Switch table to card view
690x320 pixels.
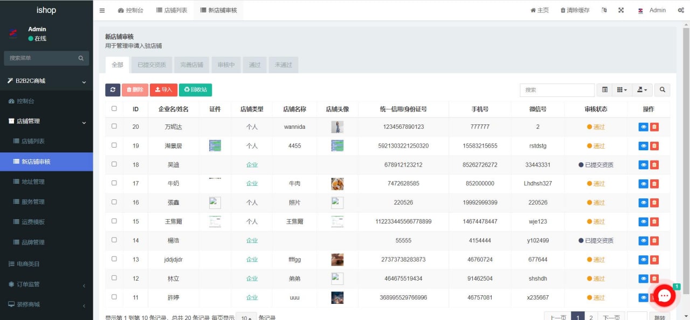click(x=605, y=90)
